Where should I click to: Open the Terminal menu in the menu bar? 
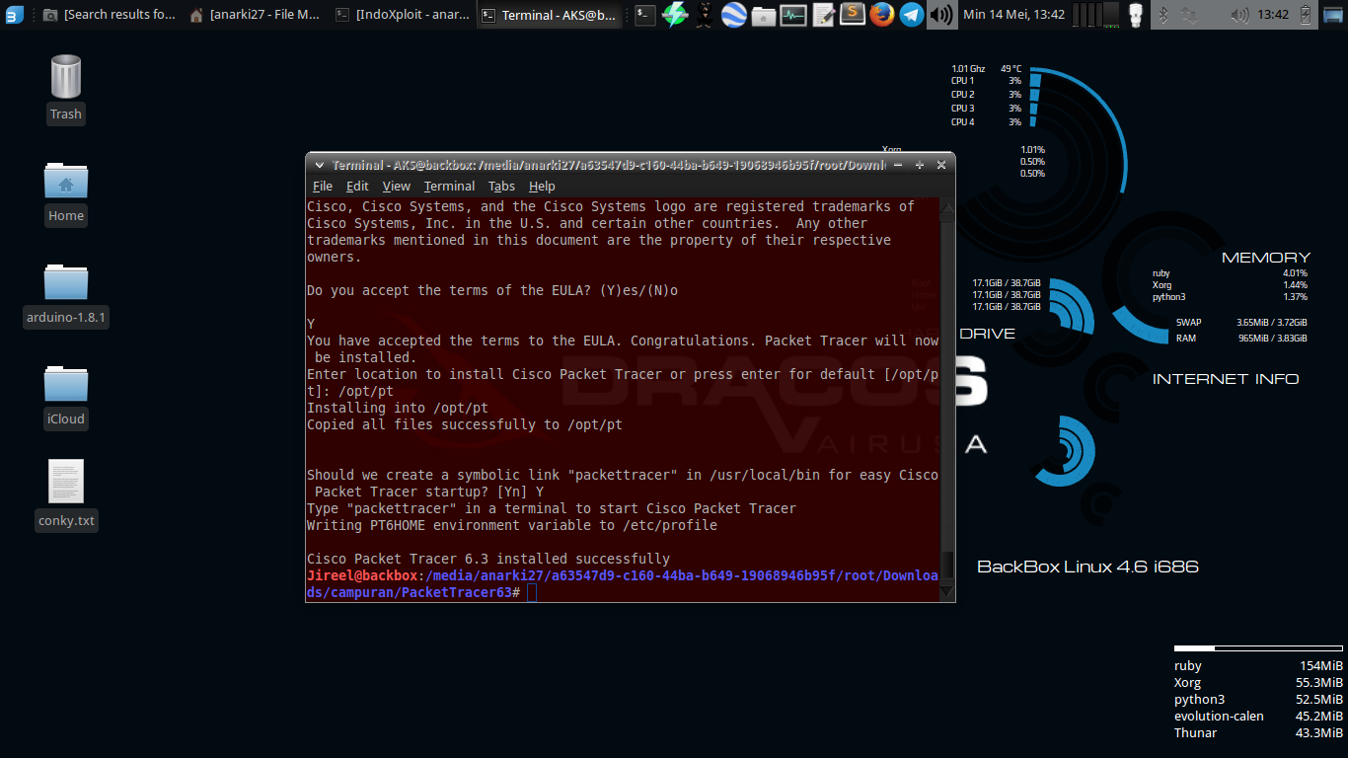[x=450, y=186]
